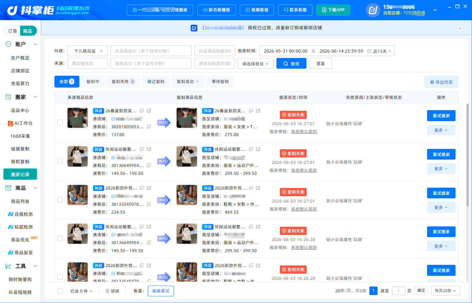This screenshot has width=472, height=303.
Task: Select checkbox for 2026-06-03 16:26:28 休闲运动服套 row
Action: [60, 238]
